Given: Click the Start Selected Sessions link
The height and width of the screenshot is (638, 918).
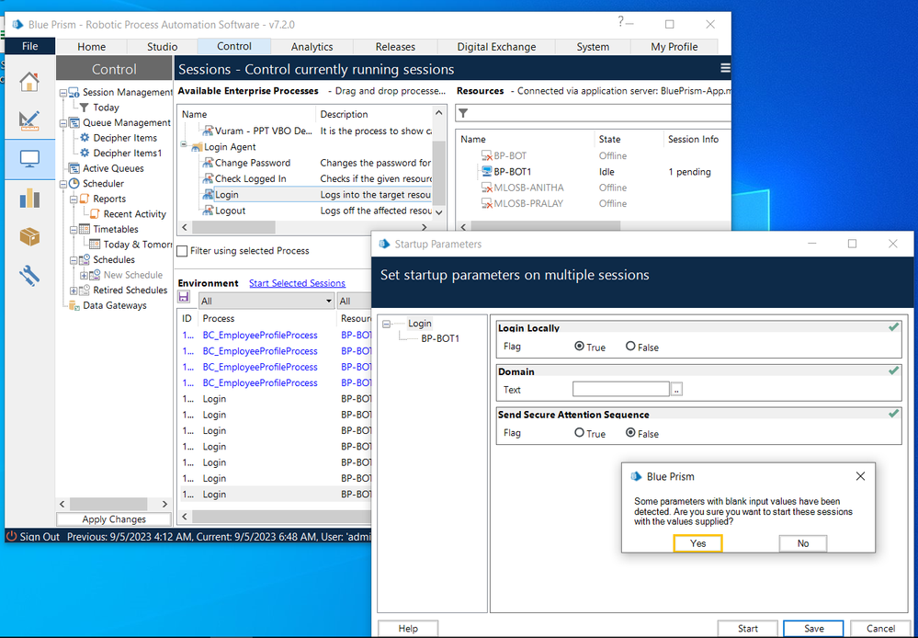Looking at the screenshot, I should coord(297,283).
